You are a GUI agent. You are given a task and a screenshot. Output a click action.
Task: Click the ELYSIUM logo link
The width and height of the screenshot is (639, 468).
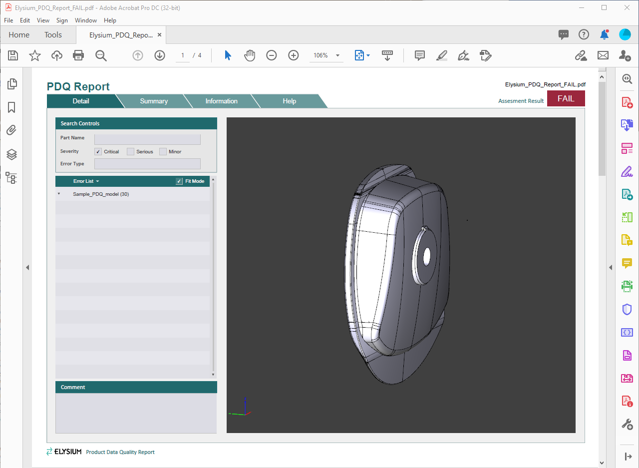tap(64, 451)
